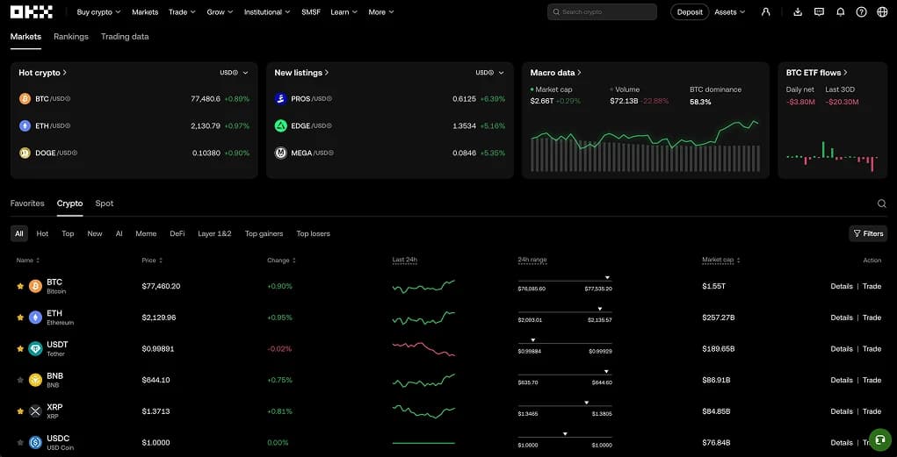
Task: Expand the Buy crypto menu
Action: click(98, 12)
